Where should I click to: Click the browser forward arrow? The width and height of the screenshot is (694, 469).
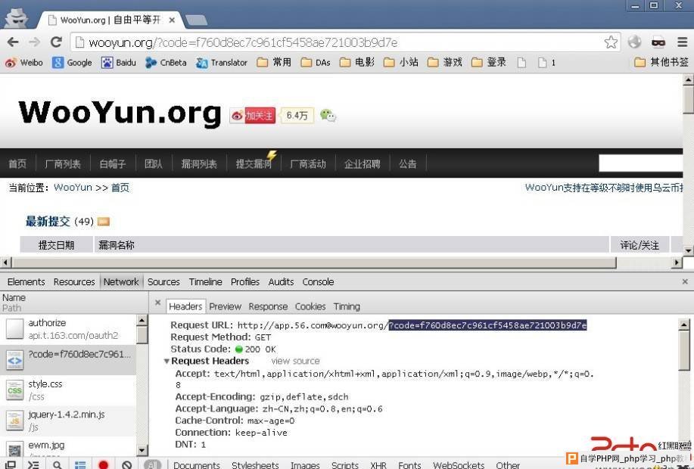click(x=34, y=42)
